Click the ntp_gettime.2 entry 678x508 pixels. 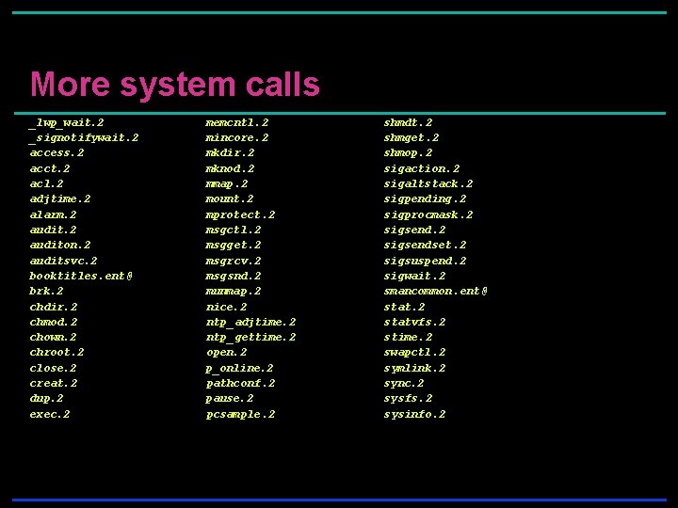point(251,338)
